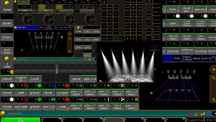The width and height of the screenshot is (216, 122).
Task: Open the Value Layer selector
Action: click(42, 7)
